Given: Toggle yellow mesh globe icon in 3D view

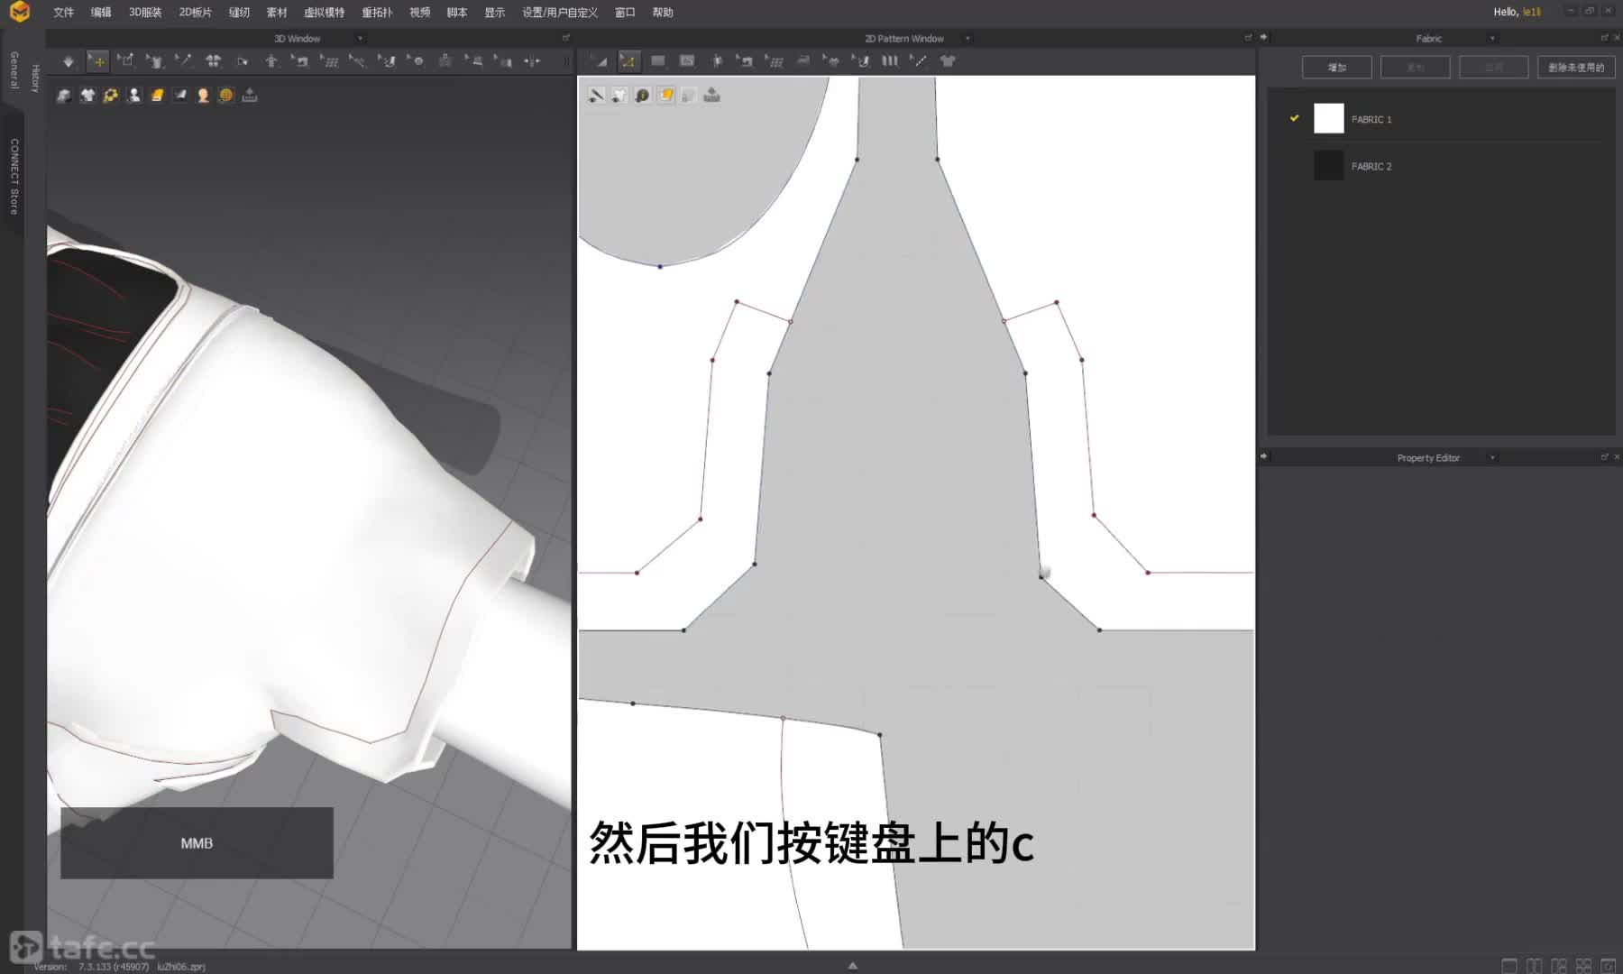Looking at the screenshot, I should coord(225,96).
